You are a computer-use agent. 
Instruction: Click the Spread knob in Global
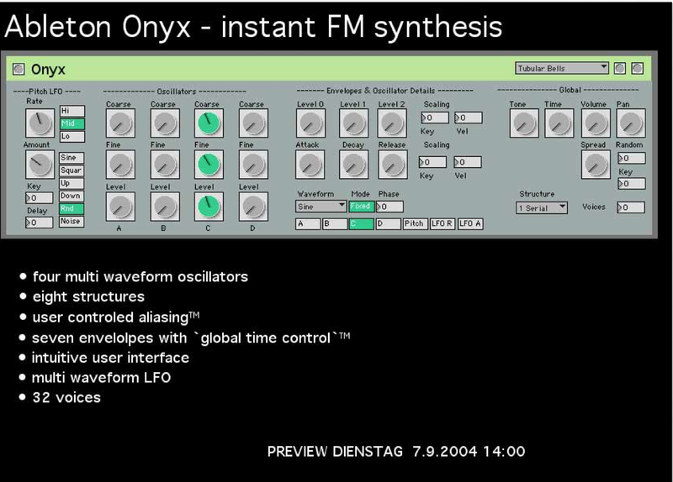(595, 165)
